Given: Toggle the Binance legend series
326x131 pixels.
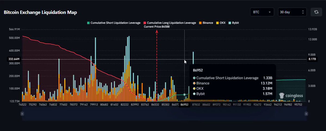Looking at the screenshot, I should 206,23.
